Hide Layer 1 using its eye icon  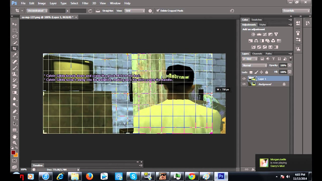coord(244,79)
